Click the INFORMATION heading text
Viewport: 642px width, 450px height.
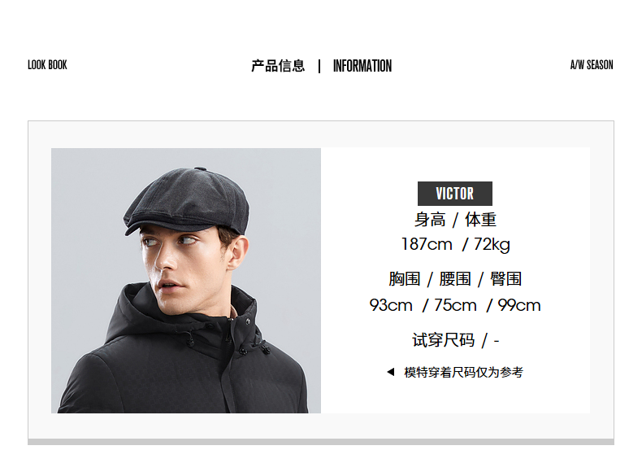tap(362, 66)
